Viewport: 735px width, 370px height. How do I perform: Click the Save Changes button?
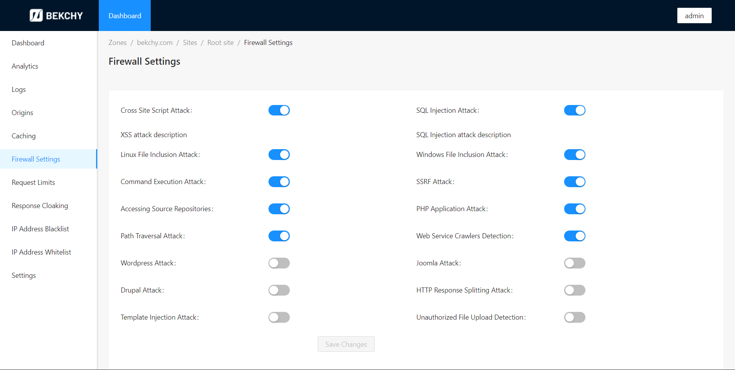pyautogui.click(x=346, y=344)
